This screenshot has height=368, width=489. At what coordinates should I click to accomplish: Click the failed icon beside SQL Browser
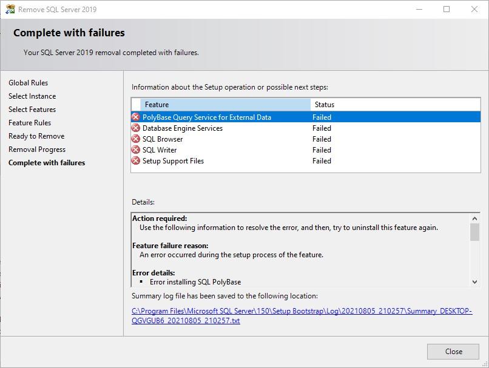(x=136, y=139)
